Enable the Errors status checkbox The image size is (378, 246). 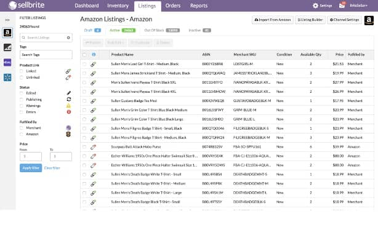point(22,112)
